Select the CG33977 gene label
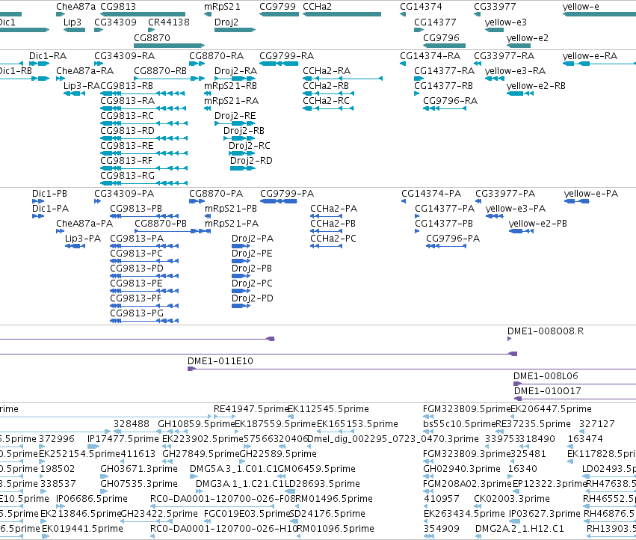This screenshot has height=540, width=636. [x=495, y=7]
